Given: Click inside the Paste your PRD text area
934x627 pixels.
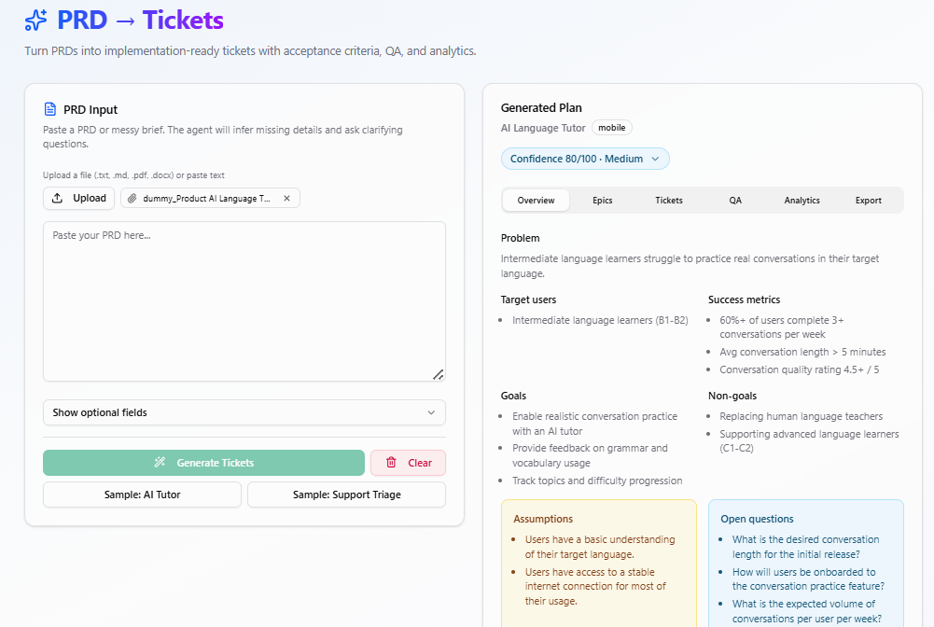Looking at the screenshot, I should click(x=244, y=300).
